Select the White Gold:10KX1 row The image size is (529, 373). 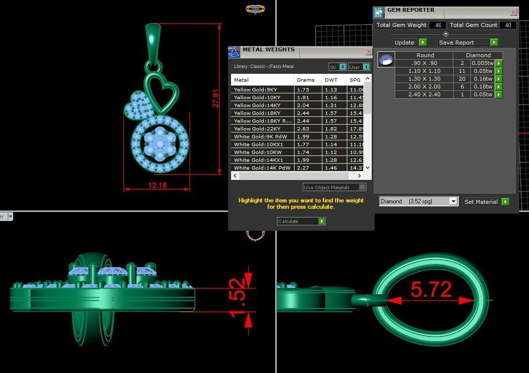[x=297, y=144]
